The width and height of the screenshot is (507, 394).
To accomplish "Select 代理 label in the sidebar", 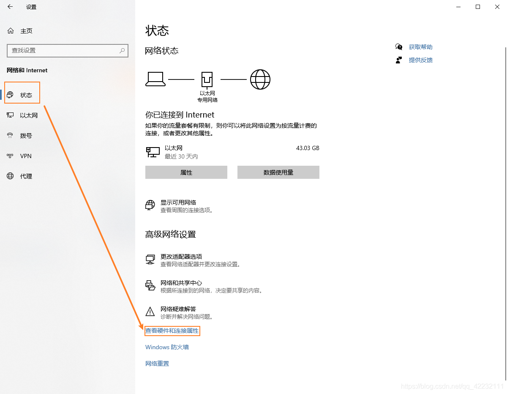I will [26, 176].
